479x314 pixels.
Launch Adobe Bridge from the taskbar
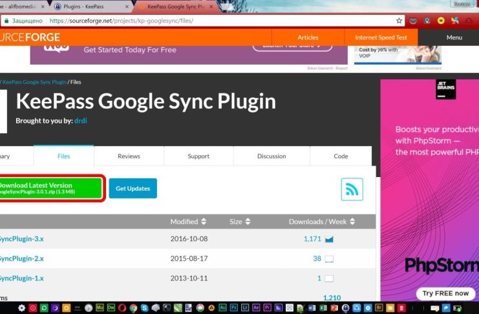(379, 308)
